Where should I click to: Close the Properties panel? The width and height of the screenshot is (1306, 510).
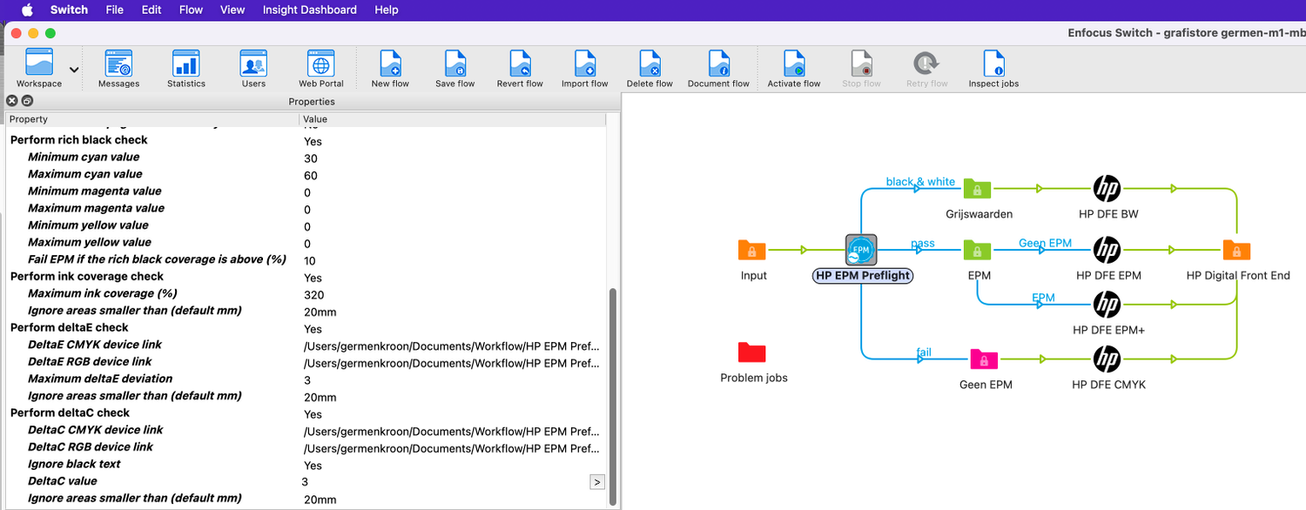click(x=12, y=101)
